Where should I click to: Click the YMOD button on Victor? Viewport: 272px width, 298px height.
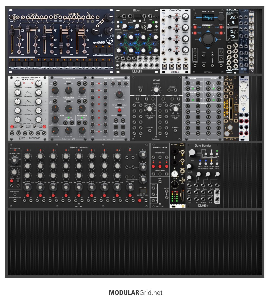tap(195, 33)
